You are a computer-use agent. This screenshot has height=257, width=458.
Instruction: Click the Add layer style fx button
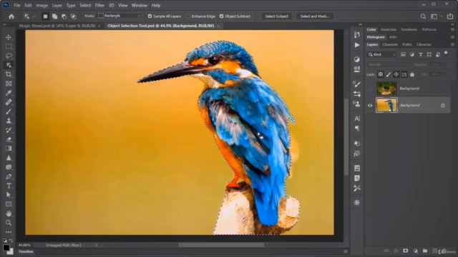[x=396, y=251]
